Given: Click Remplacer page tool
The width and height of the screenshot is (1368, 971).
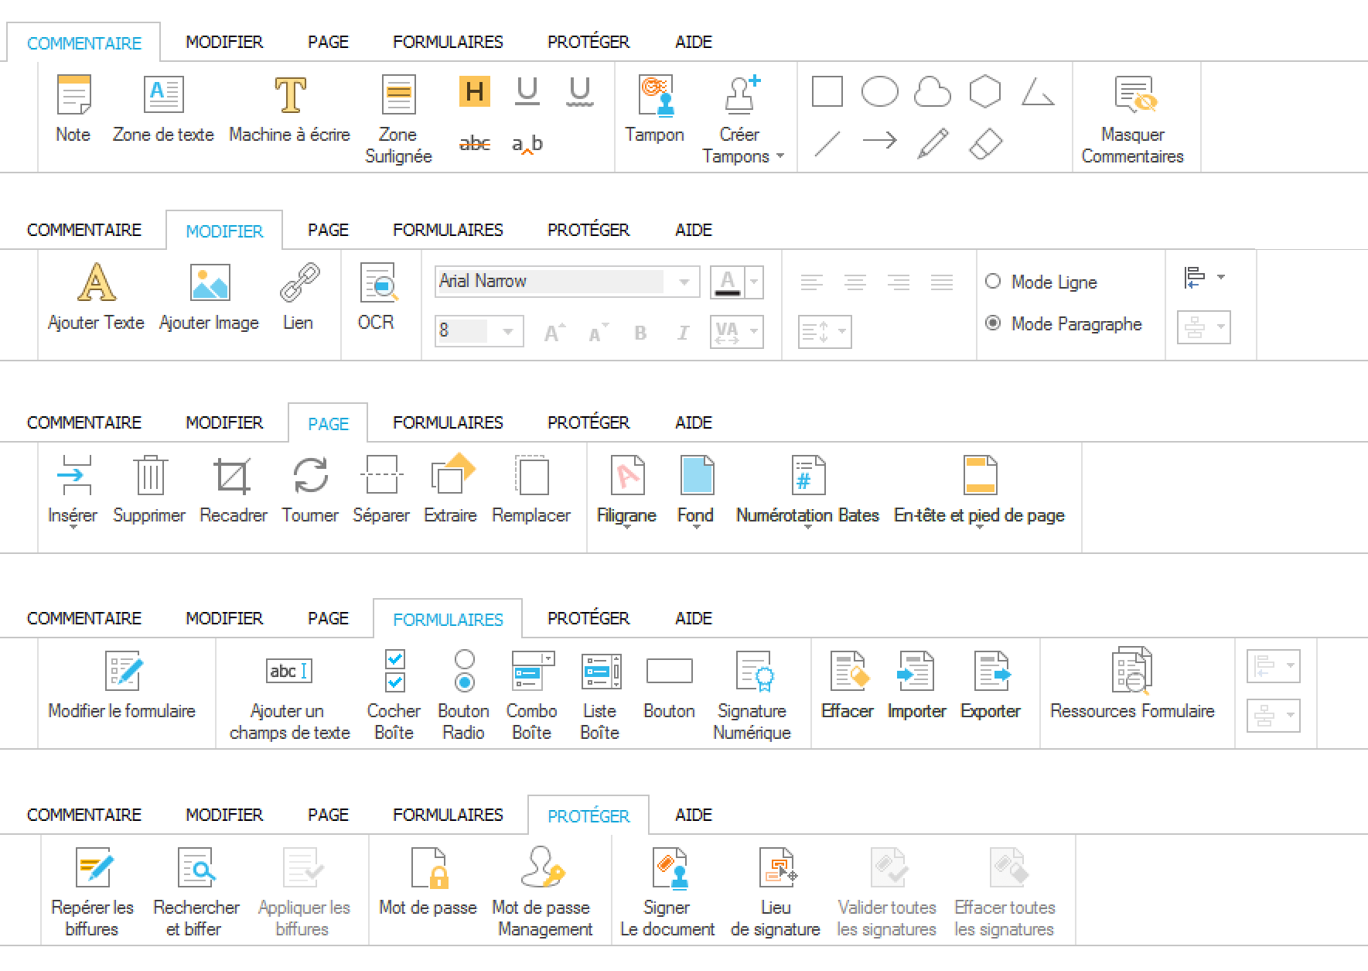Looking at the screenshot, I should pos(531,490).
